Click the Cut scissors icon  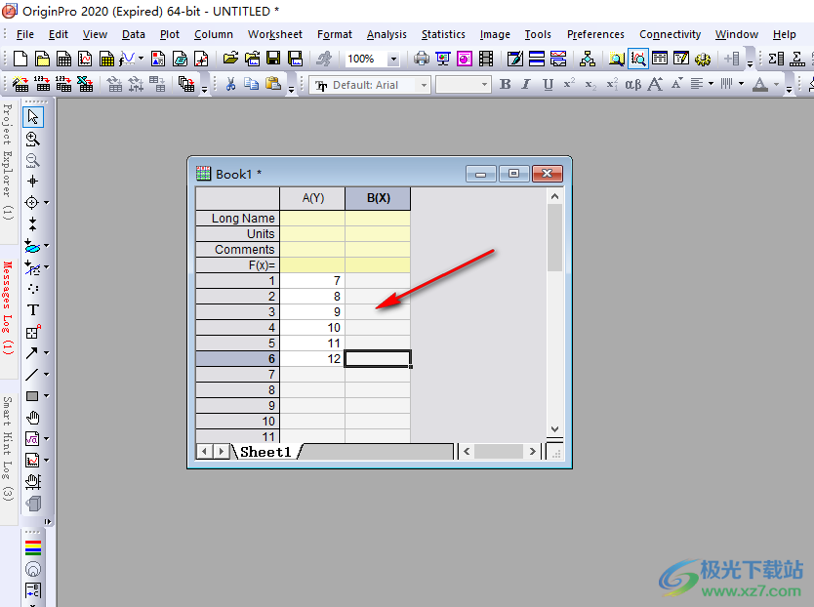click(x=230, y=84)
